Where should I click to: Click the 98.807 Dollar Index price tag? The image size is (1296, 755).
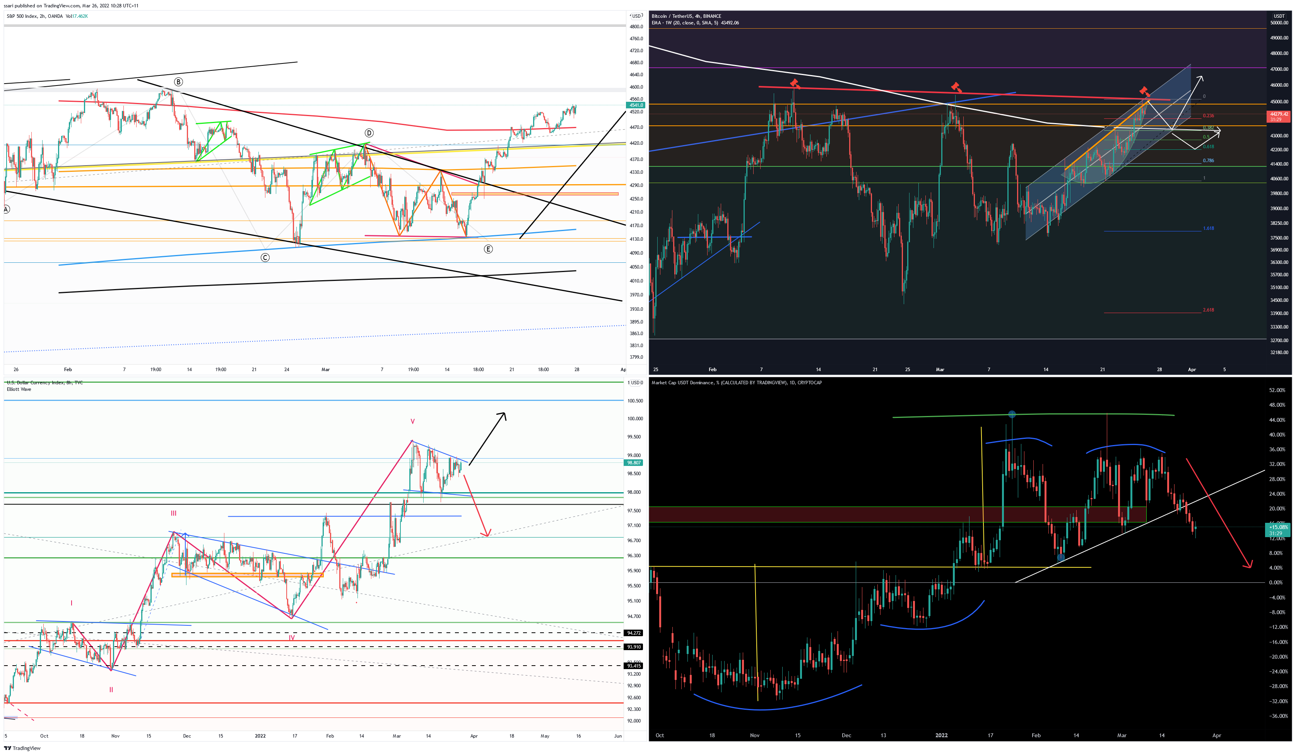[x=634, y=463]
